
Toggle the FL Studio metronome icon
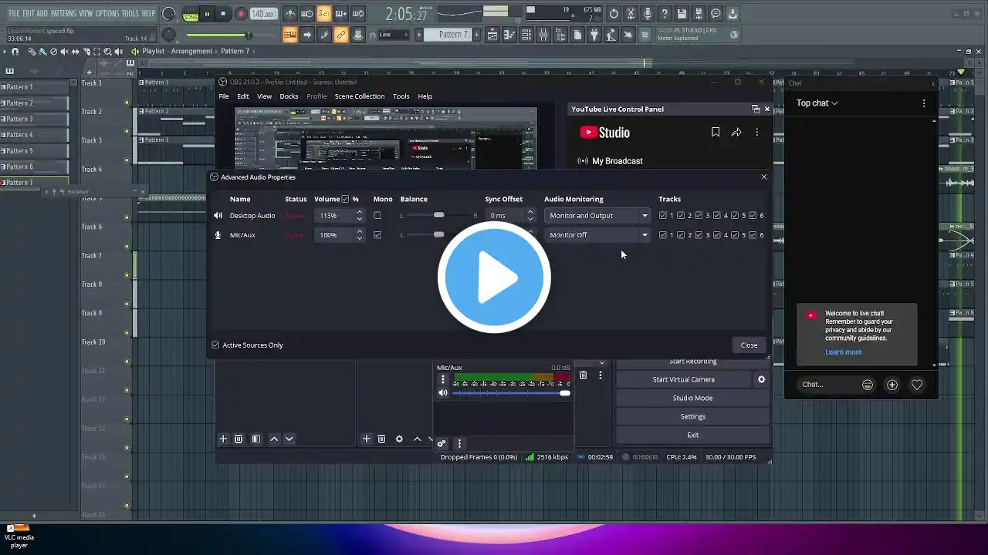click(x=290, y=14)
